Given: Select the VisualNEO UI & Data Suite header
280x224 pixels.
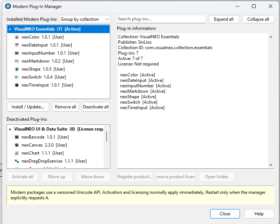Looking at the screenshot, I should [55, 129].
